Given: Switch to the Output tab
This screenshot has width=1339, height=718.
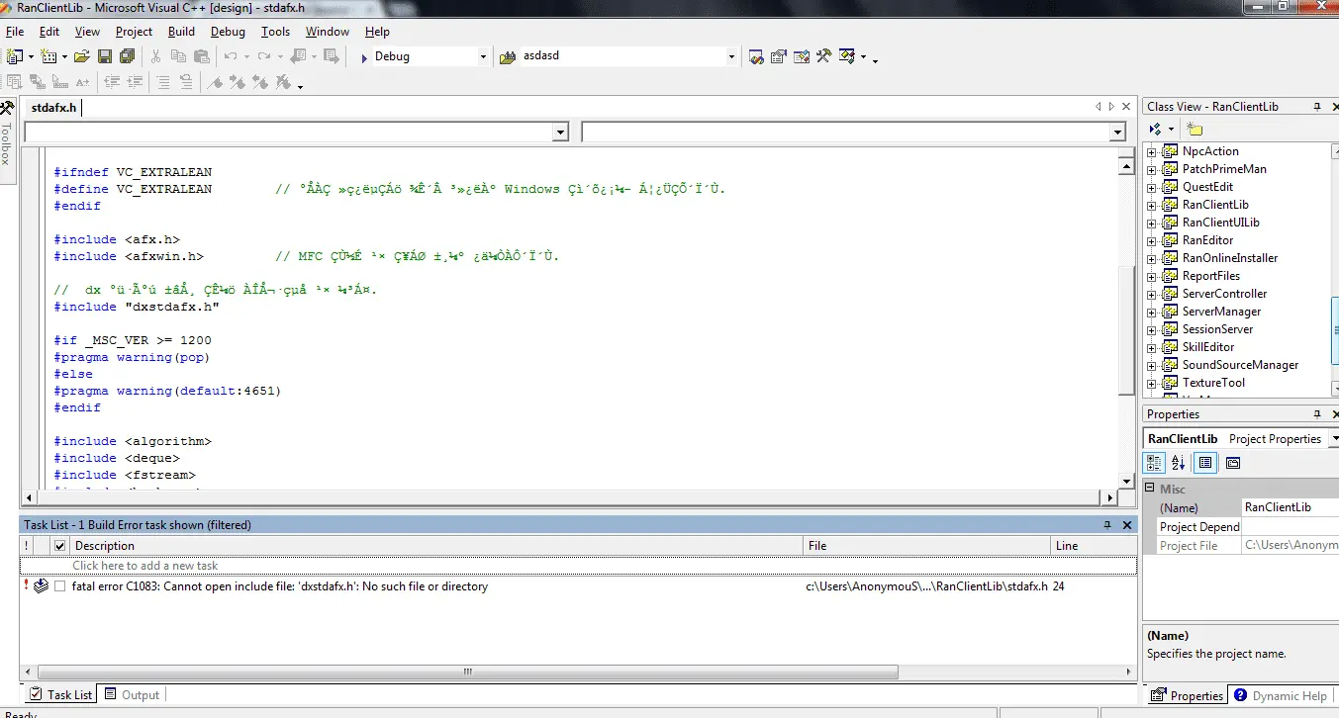Looking at the screenshot, I should pyautogui.click(x=133, y=694).
